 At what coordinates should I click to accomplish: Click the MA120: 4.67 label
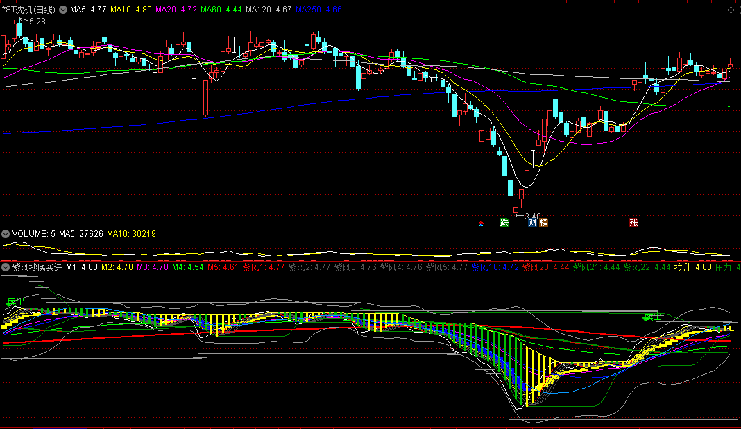pos(269,10)
